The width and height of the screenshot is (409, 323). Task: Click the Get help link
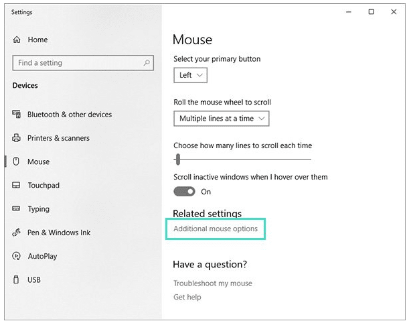pos(187,298)
